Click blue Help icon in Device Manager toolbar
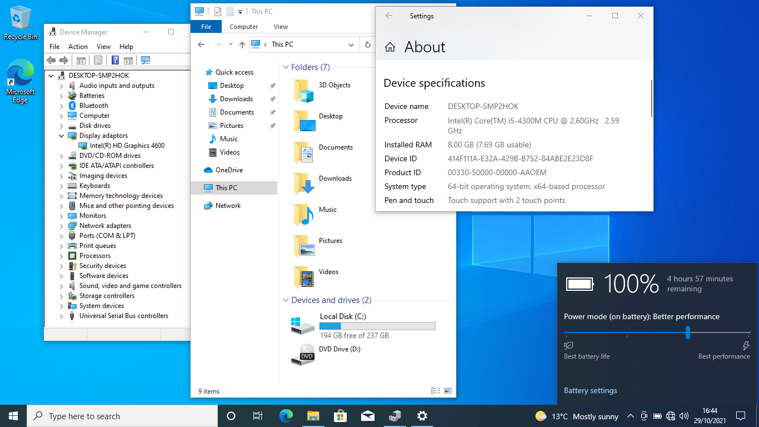The height and width of the screenshot is (427, 759). [115, 60]
